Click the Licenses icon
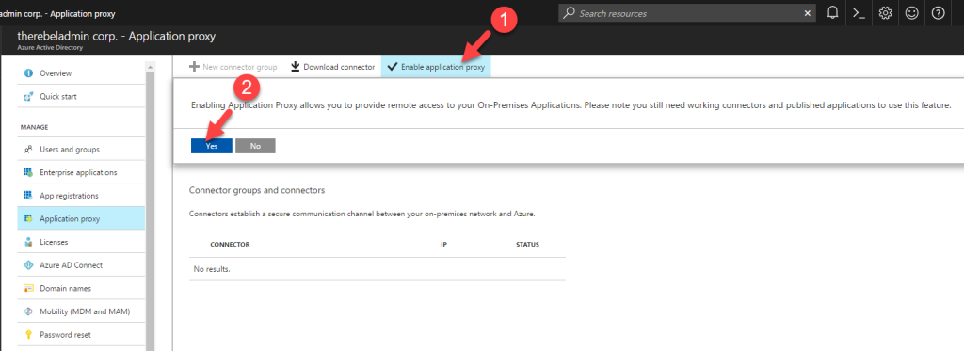964x351 pixels. tap(27, 242)
